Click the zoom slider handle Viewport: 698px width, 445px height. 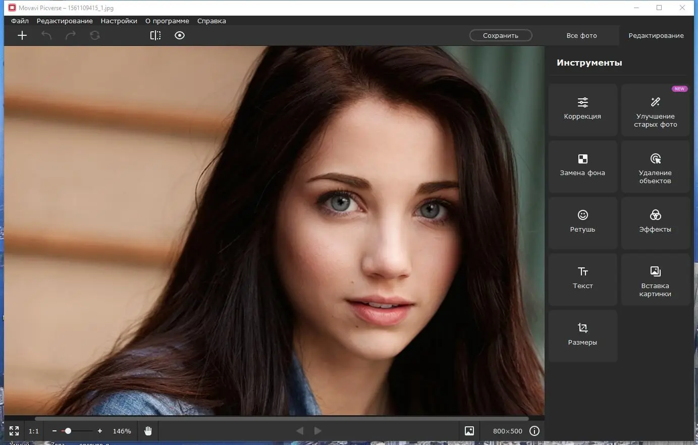pyautogui.click(x=68, y=431)
